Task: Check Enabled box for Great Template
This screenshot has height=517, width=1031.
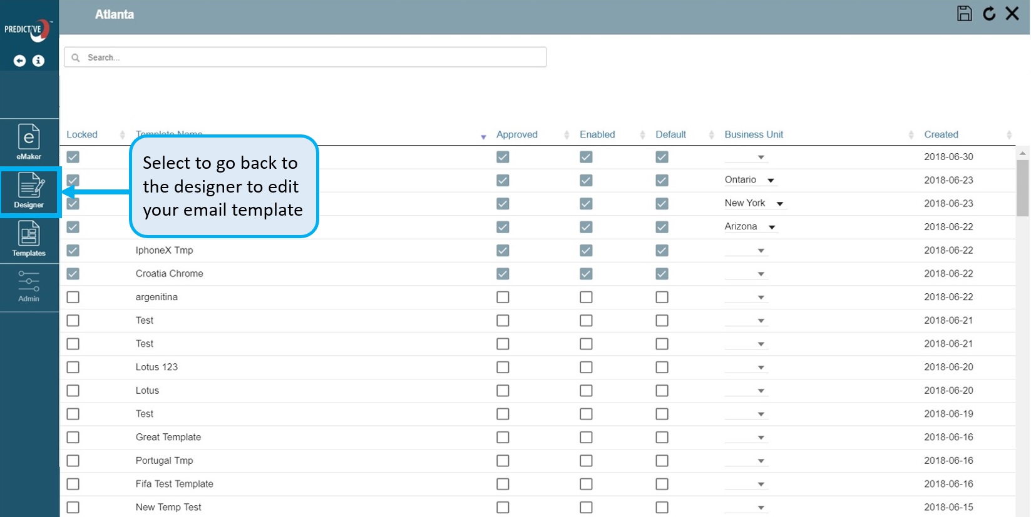Action: 586,437
